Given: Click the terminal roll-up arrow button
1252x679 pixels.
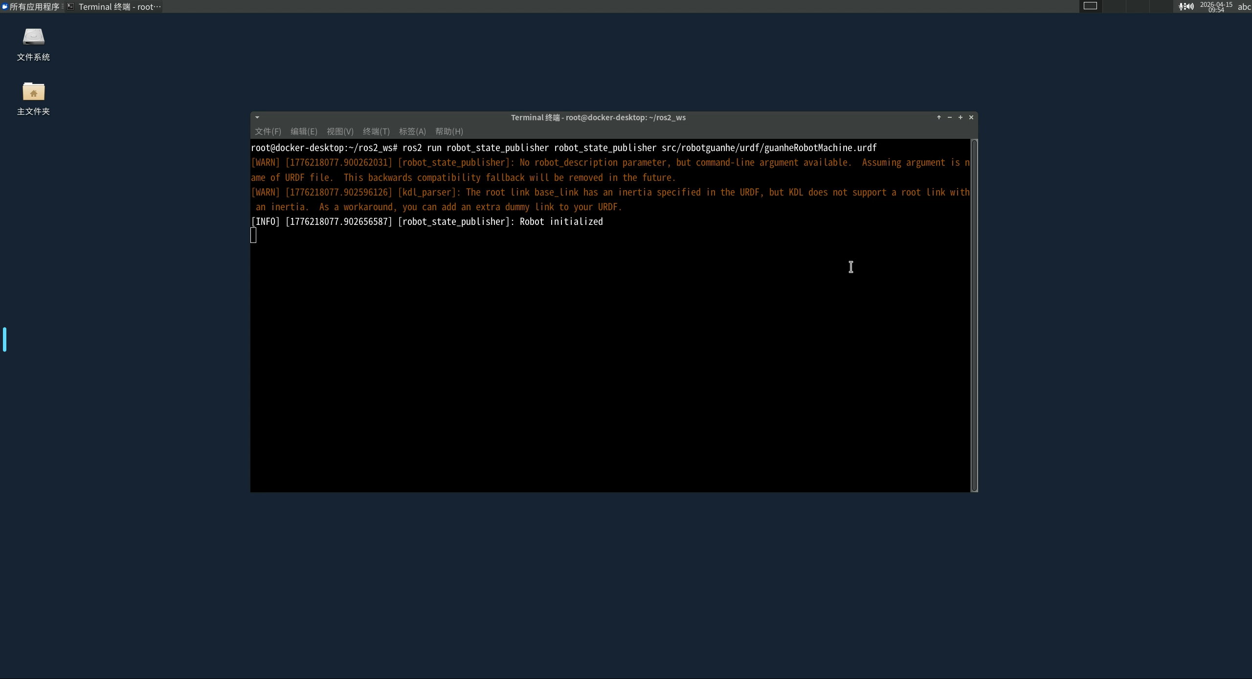Looking at the screenshot, I should (939, 117).
